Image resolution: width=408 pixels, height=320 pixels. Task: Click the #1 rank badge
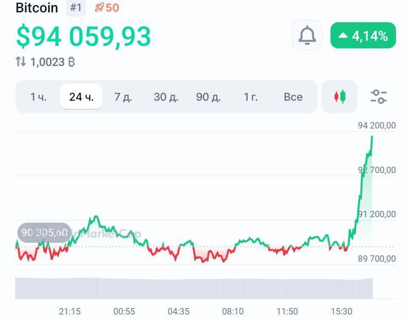coord(76,8)
